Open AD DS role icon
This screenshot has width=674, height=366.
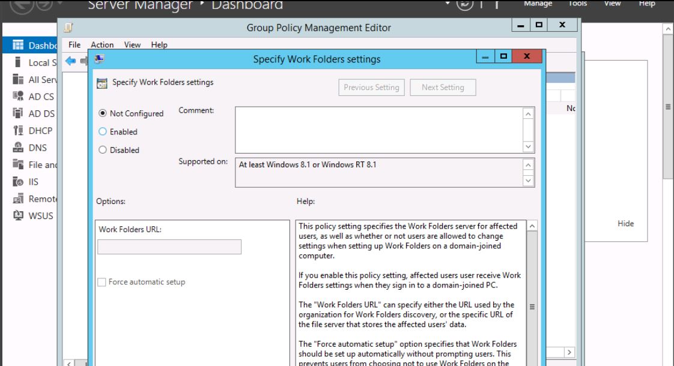(18, 114)
